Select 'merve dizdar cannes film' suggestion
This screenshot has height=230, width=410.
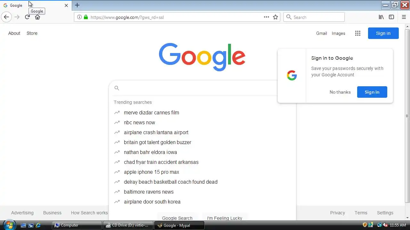pos(202,112)
